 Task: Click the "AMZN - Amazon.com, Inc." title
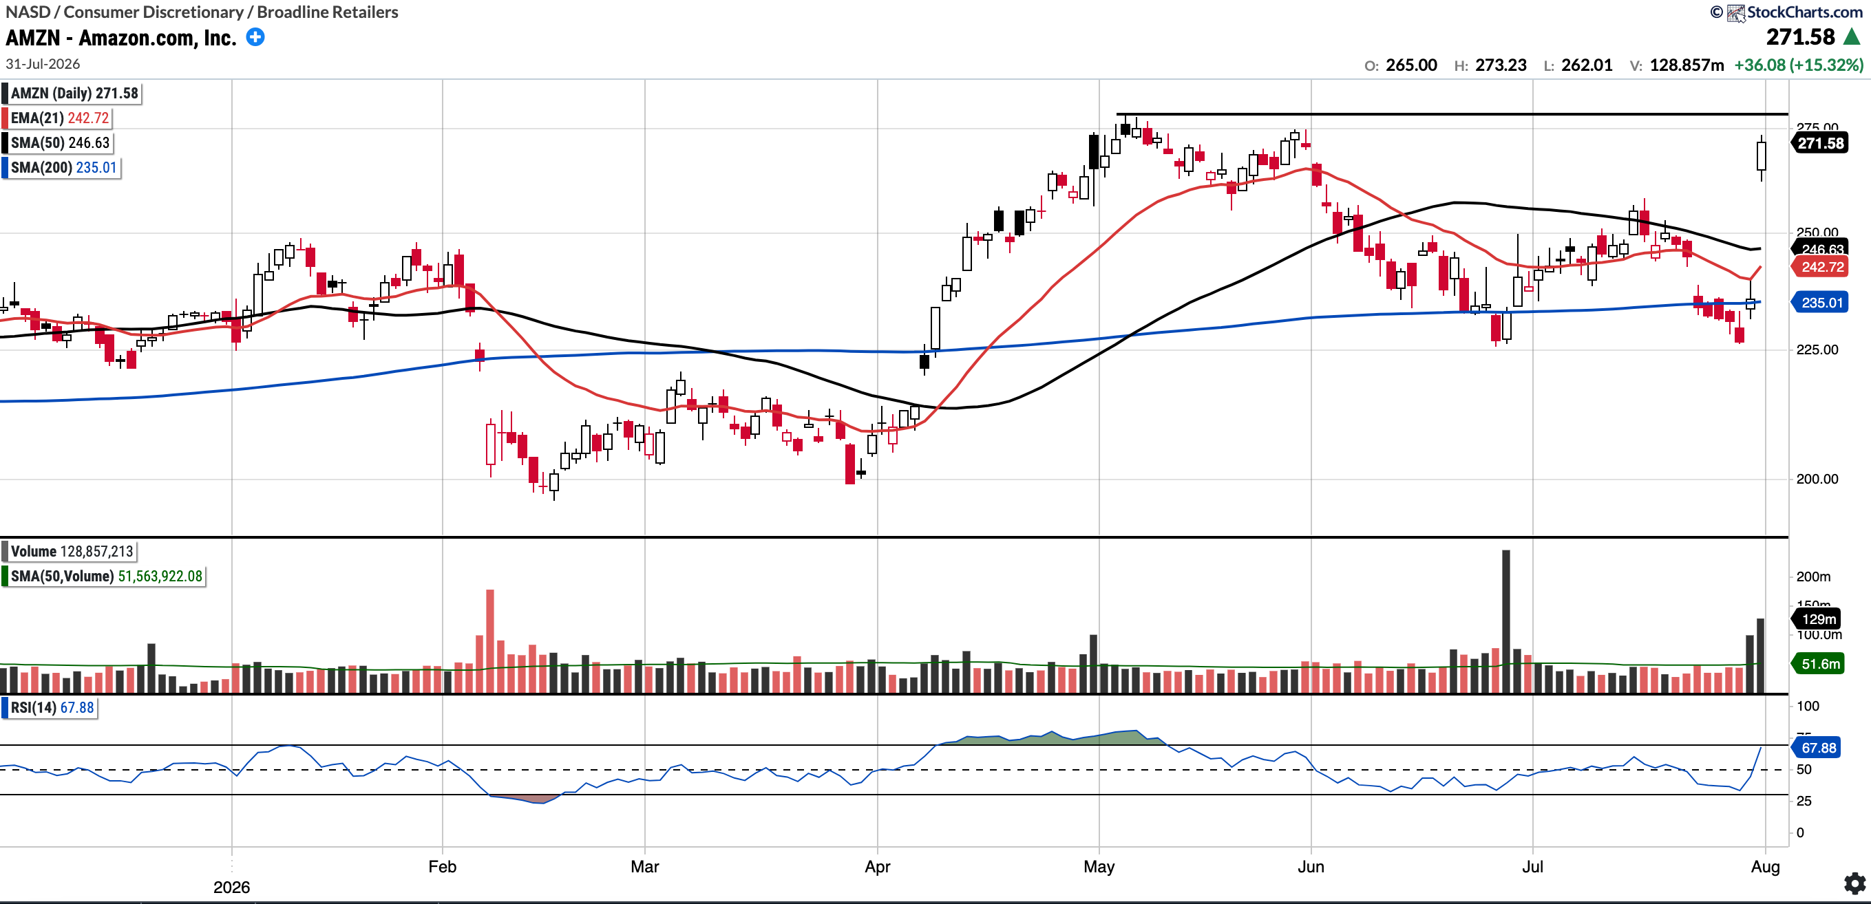click(121, 38)
